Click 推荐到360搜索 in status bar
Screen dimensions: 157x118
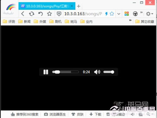pyautogui.click(x=24, y=114)
